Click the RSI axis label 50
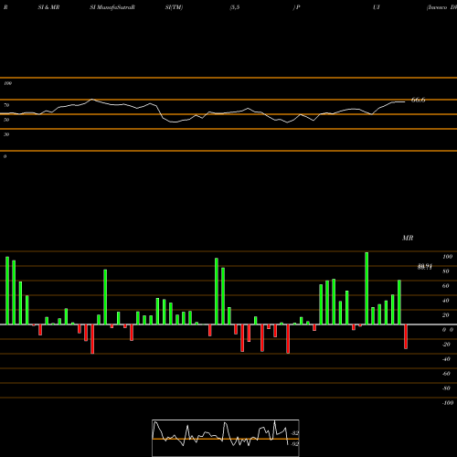The image size is (457, 457). click(6, 120)
